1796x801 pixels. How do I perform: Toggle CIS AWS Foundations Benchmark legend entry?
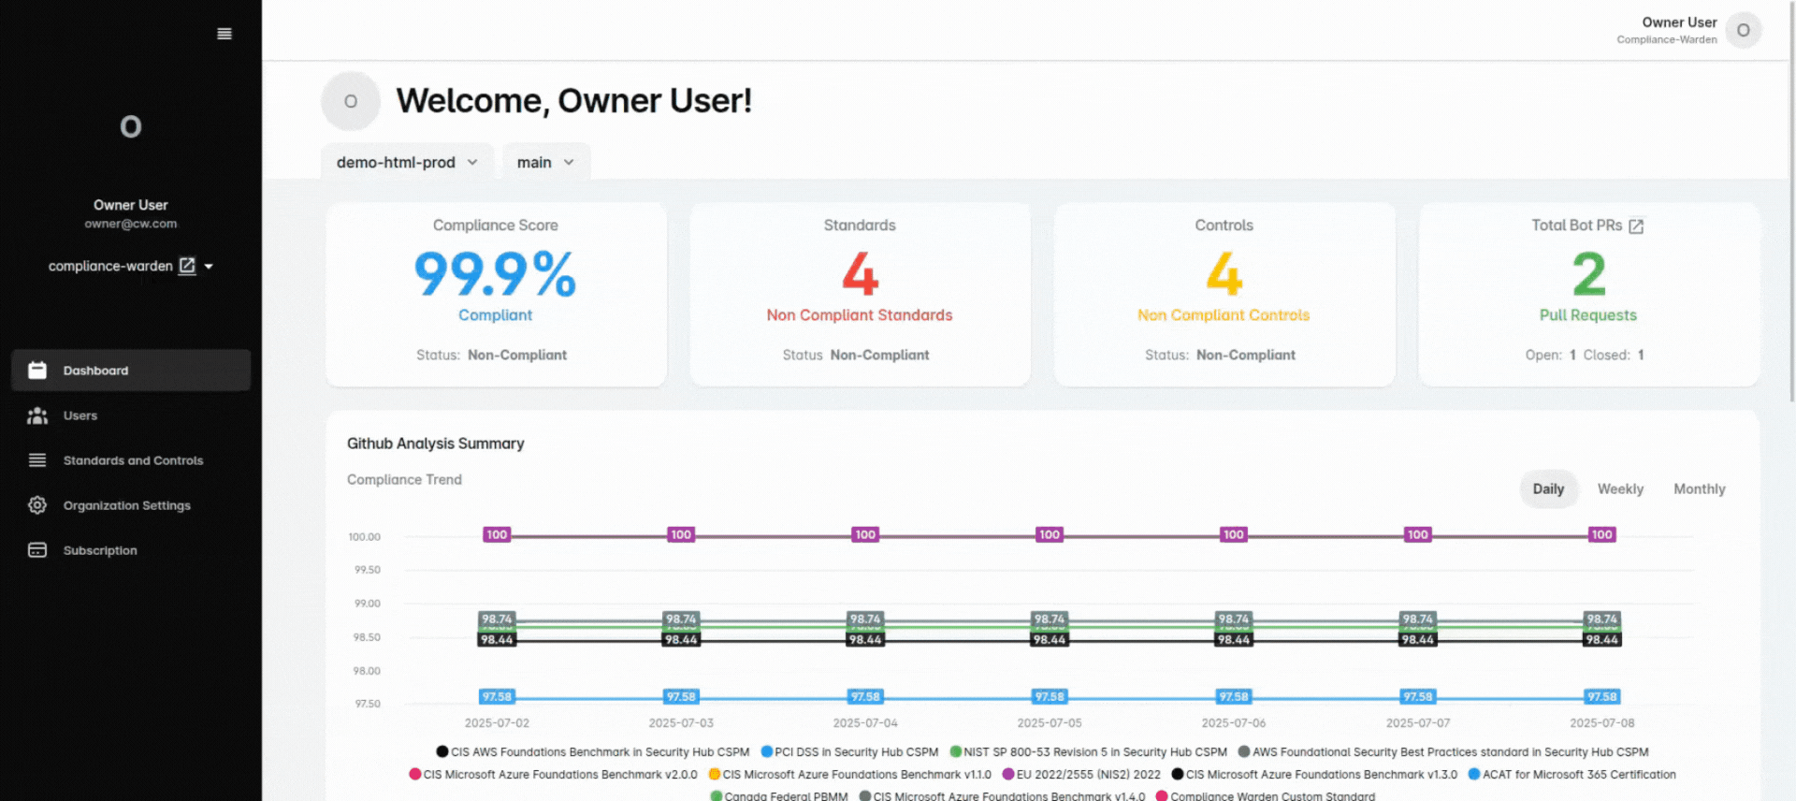point(593,752)
